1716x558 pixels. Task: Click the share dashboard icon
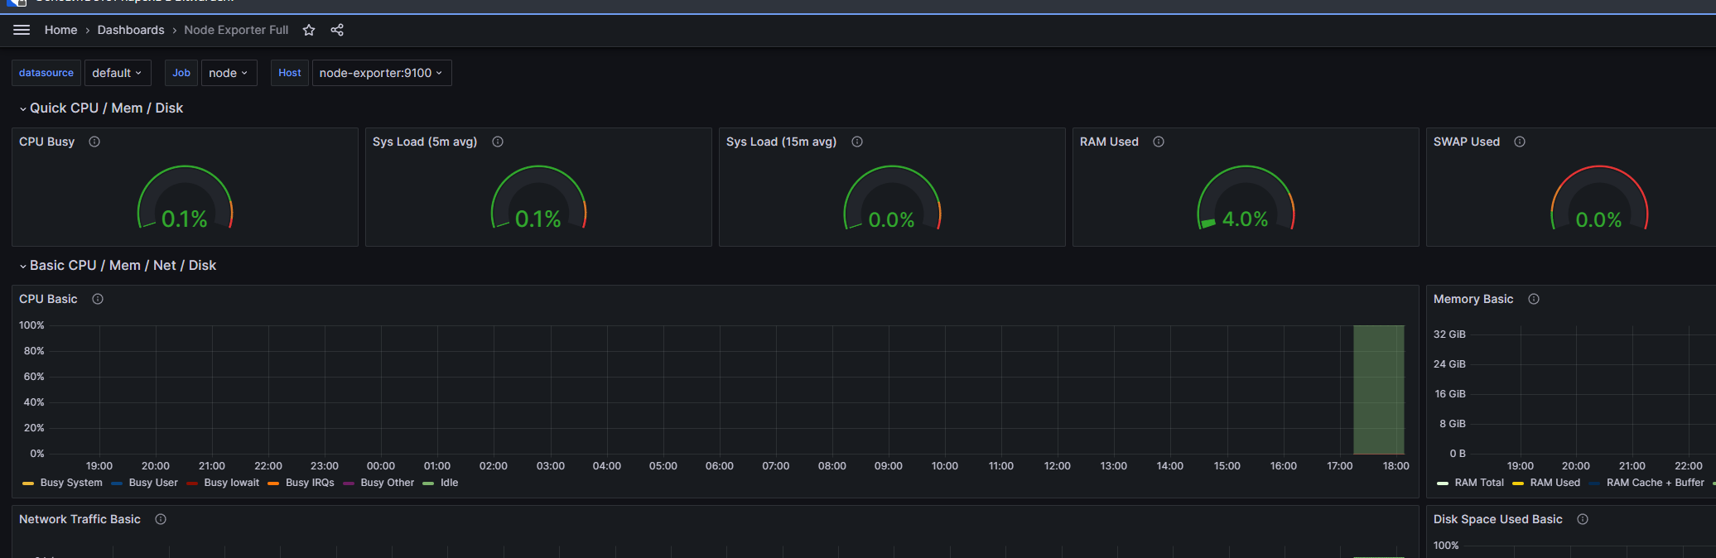pyautogui.click(x=337, y=30)
